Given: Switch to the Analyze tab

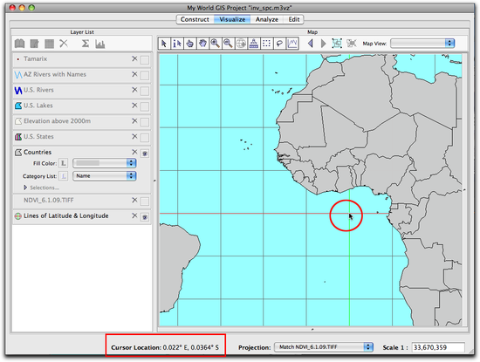Looking at the screenshot, I should (267, 19).
